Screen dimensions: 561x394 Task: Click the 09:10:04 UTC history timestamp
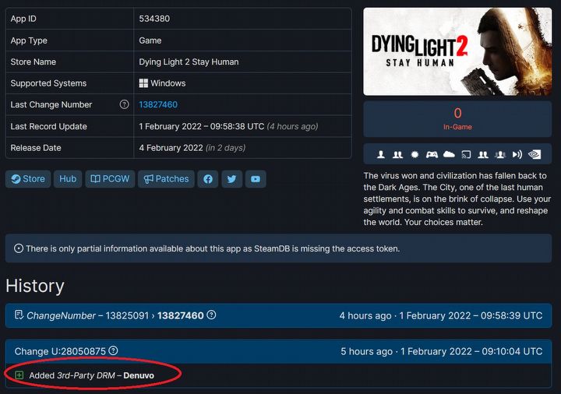click(x=471, y=351)
